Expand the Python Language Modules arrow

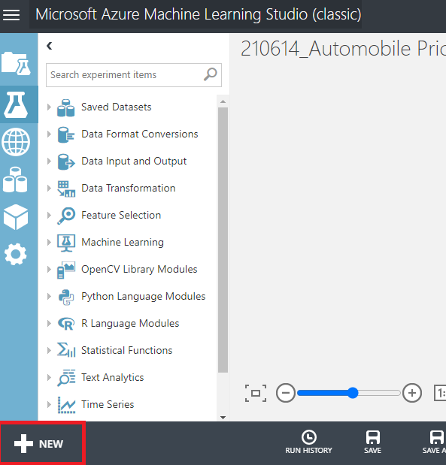(50, 296)
